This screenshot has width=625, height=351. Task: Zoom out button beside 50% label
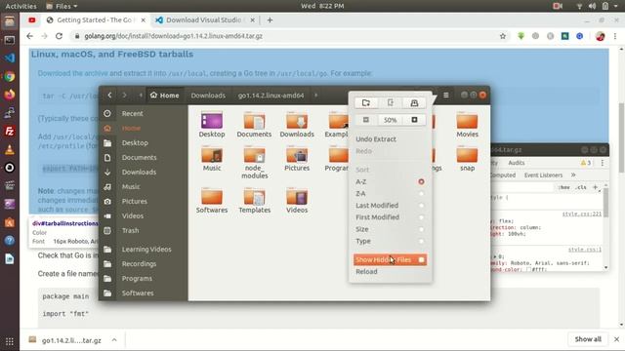366,120
